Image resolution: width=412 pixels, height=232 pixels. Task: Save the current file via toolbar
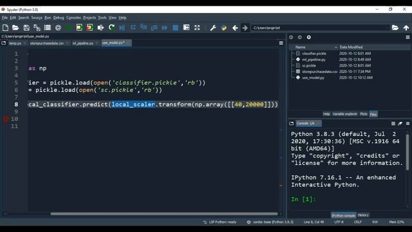point(26,28)
